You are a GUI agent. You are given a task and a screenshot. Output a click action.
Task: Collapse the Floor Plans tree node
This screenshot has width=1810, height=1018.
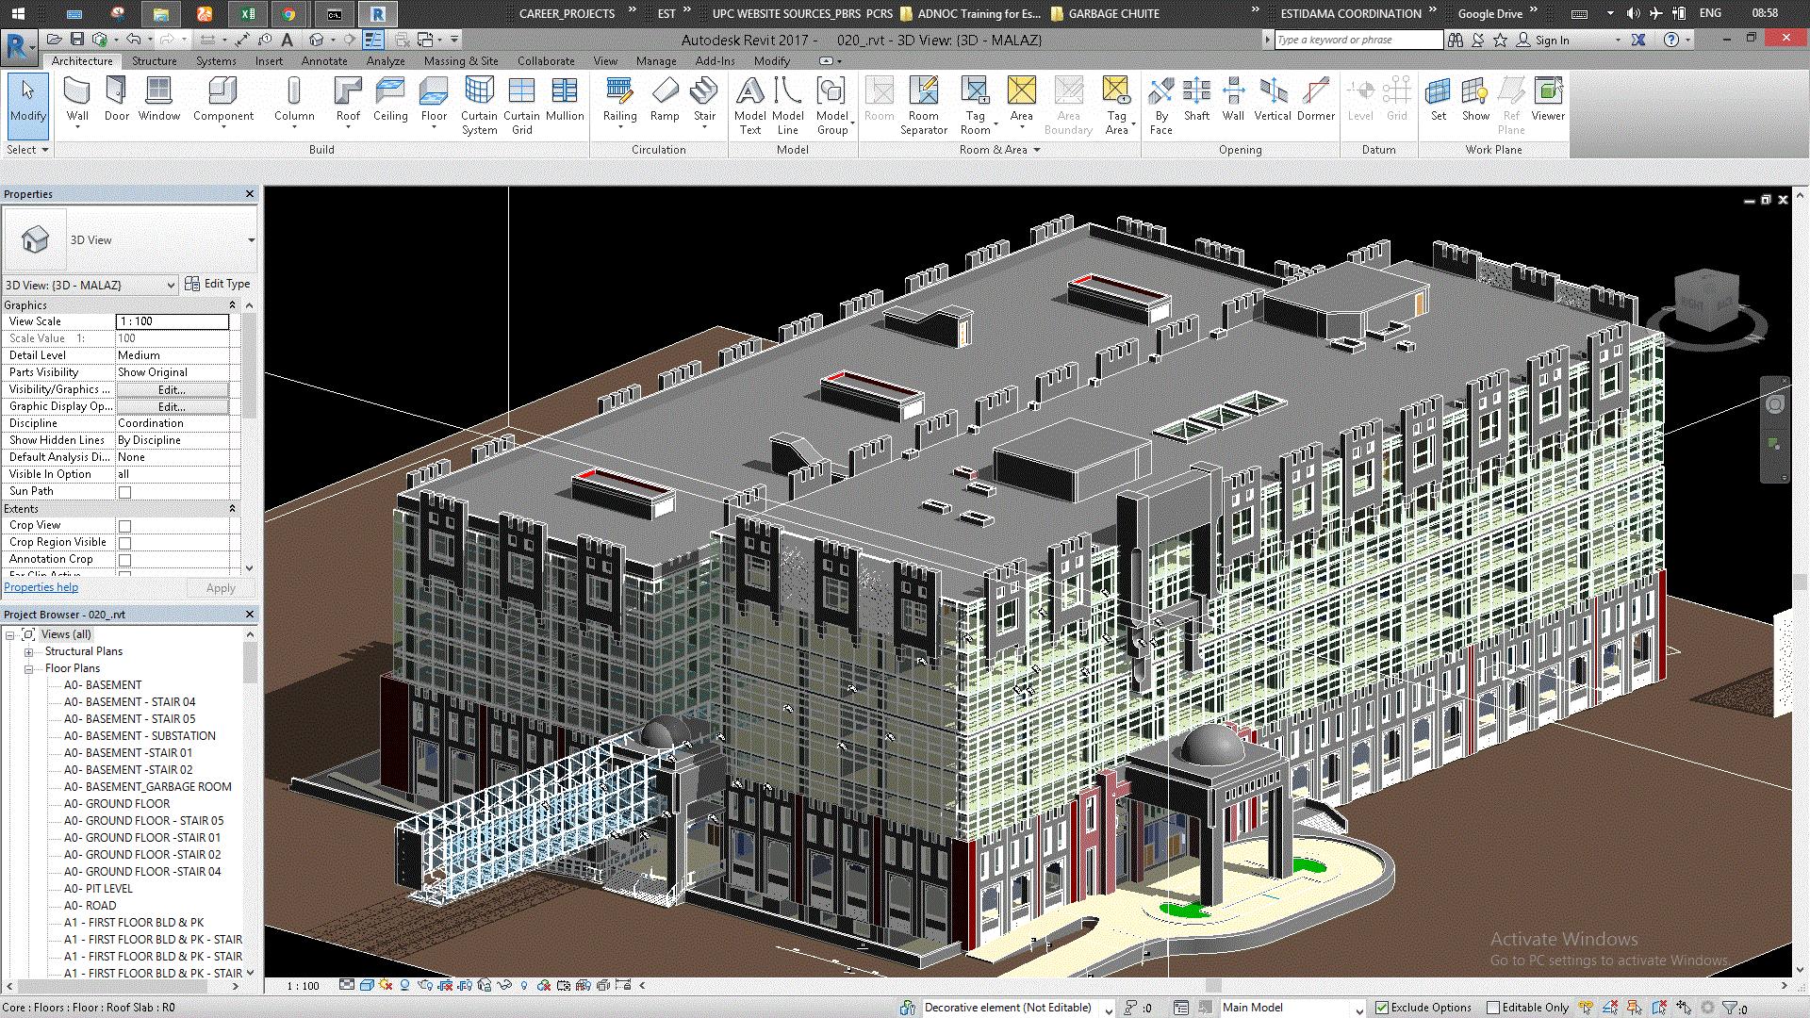click(28, 669)
